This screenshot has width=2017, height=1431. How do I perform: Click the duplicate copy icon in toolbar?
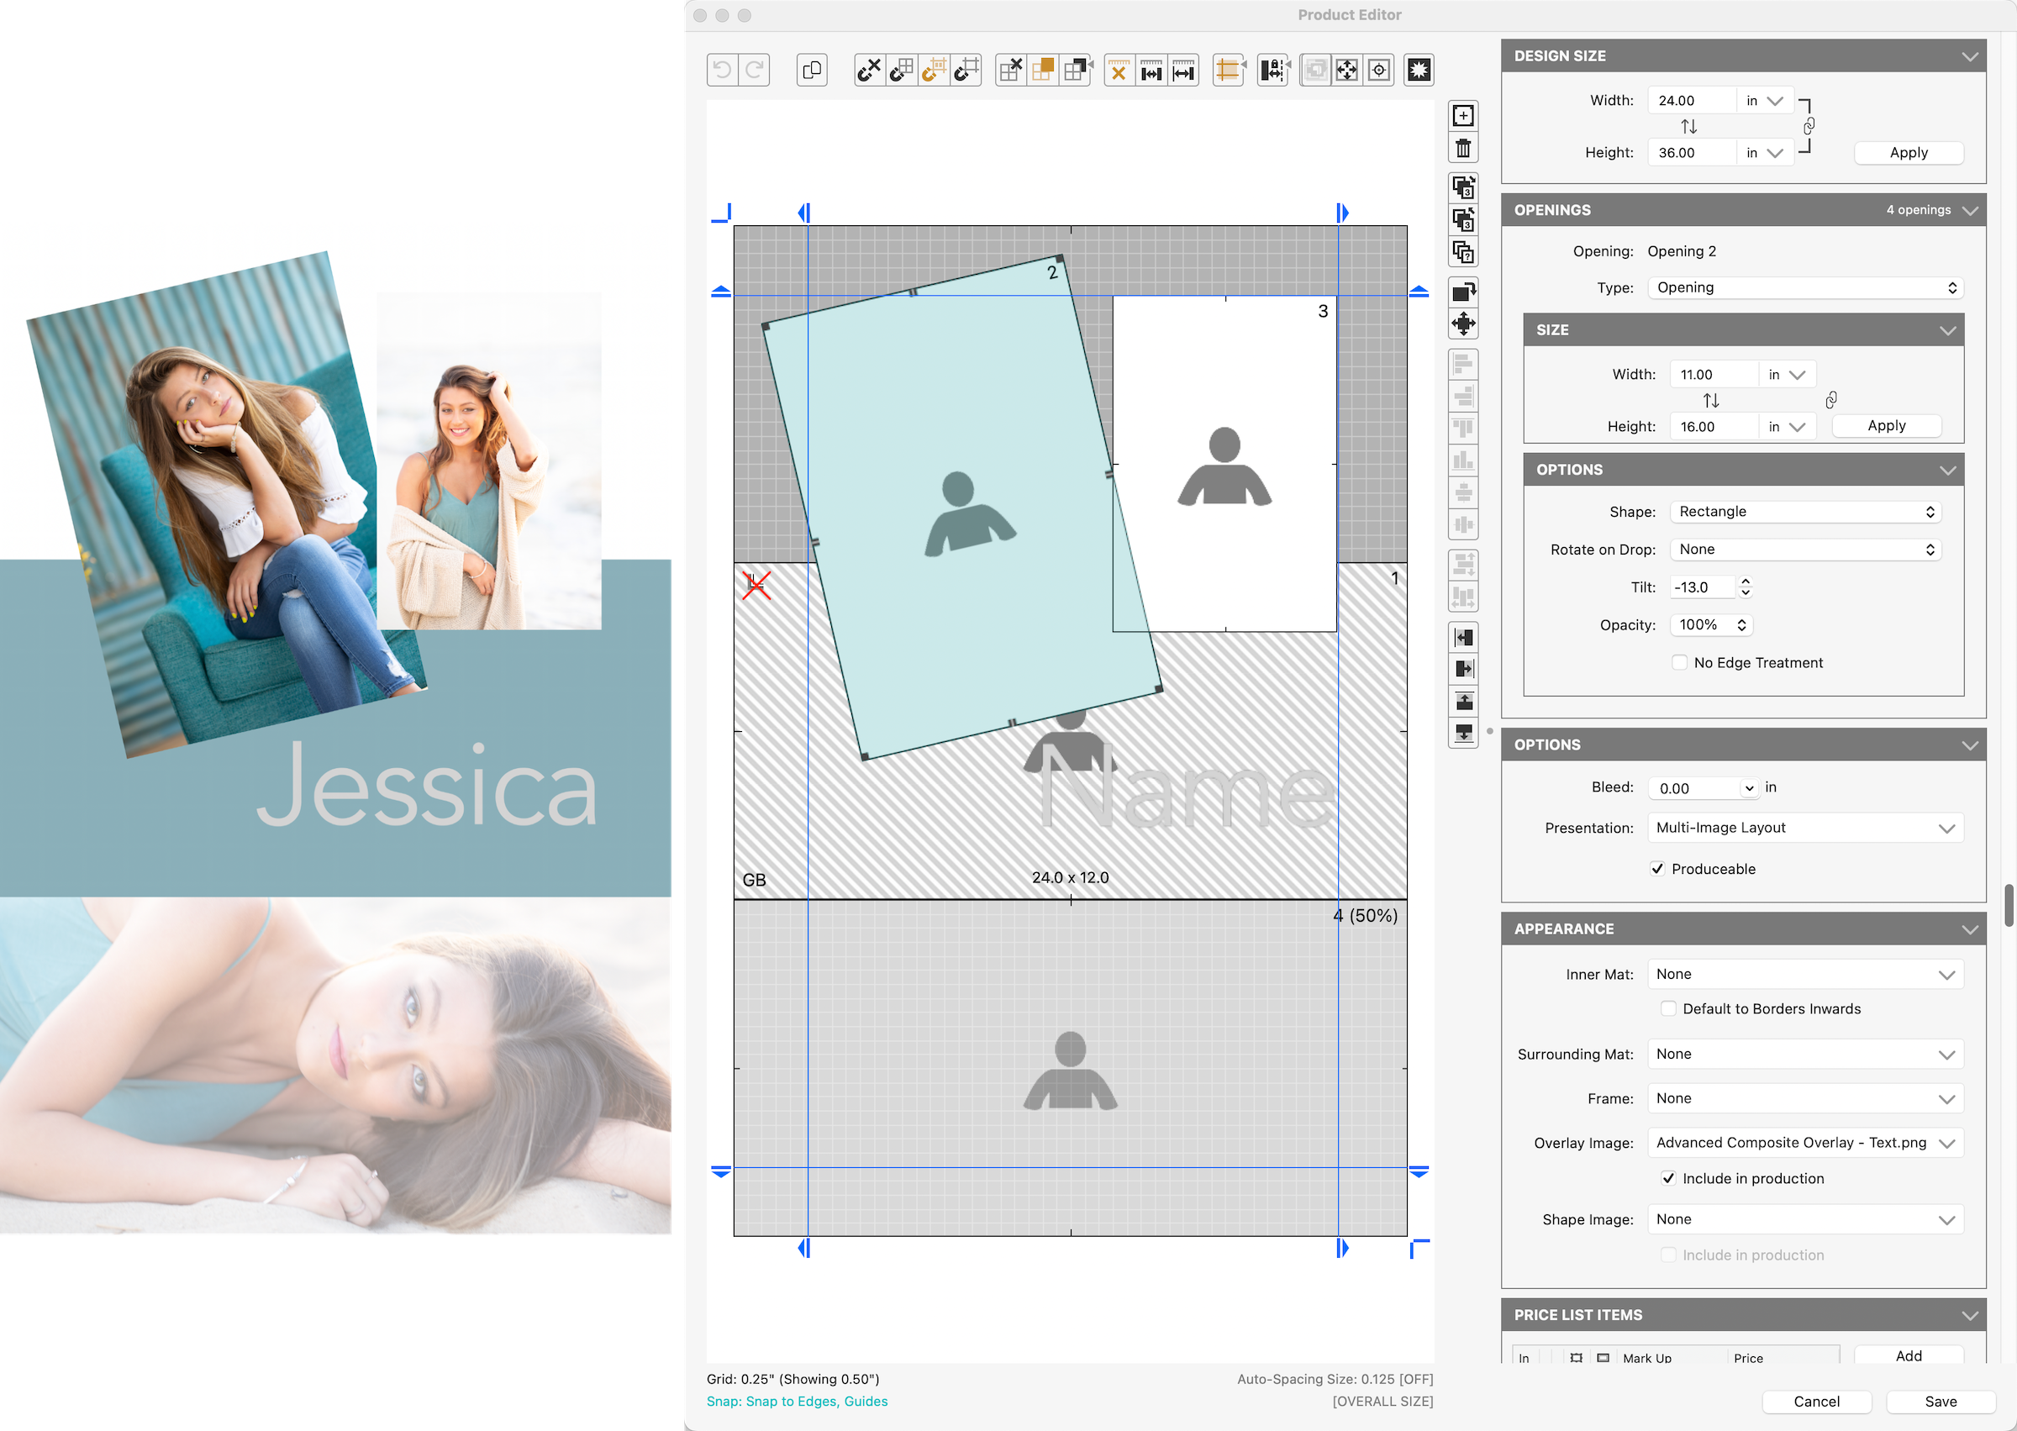click(x=812, y=70)
